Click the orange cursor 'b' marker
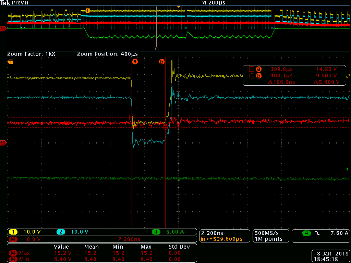 (162, 62)
